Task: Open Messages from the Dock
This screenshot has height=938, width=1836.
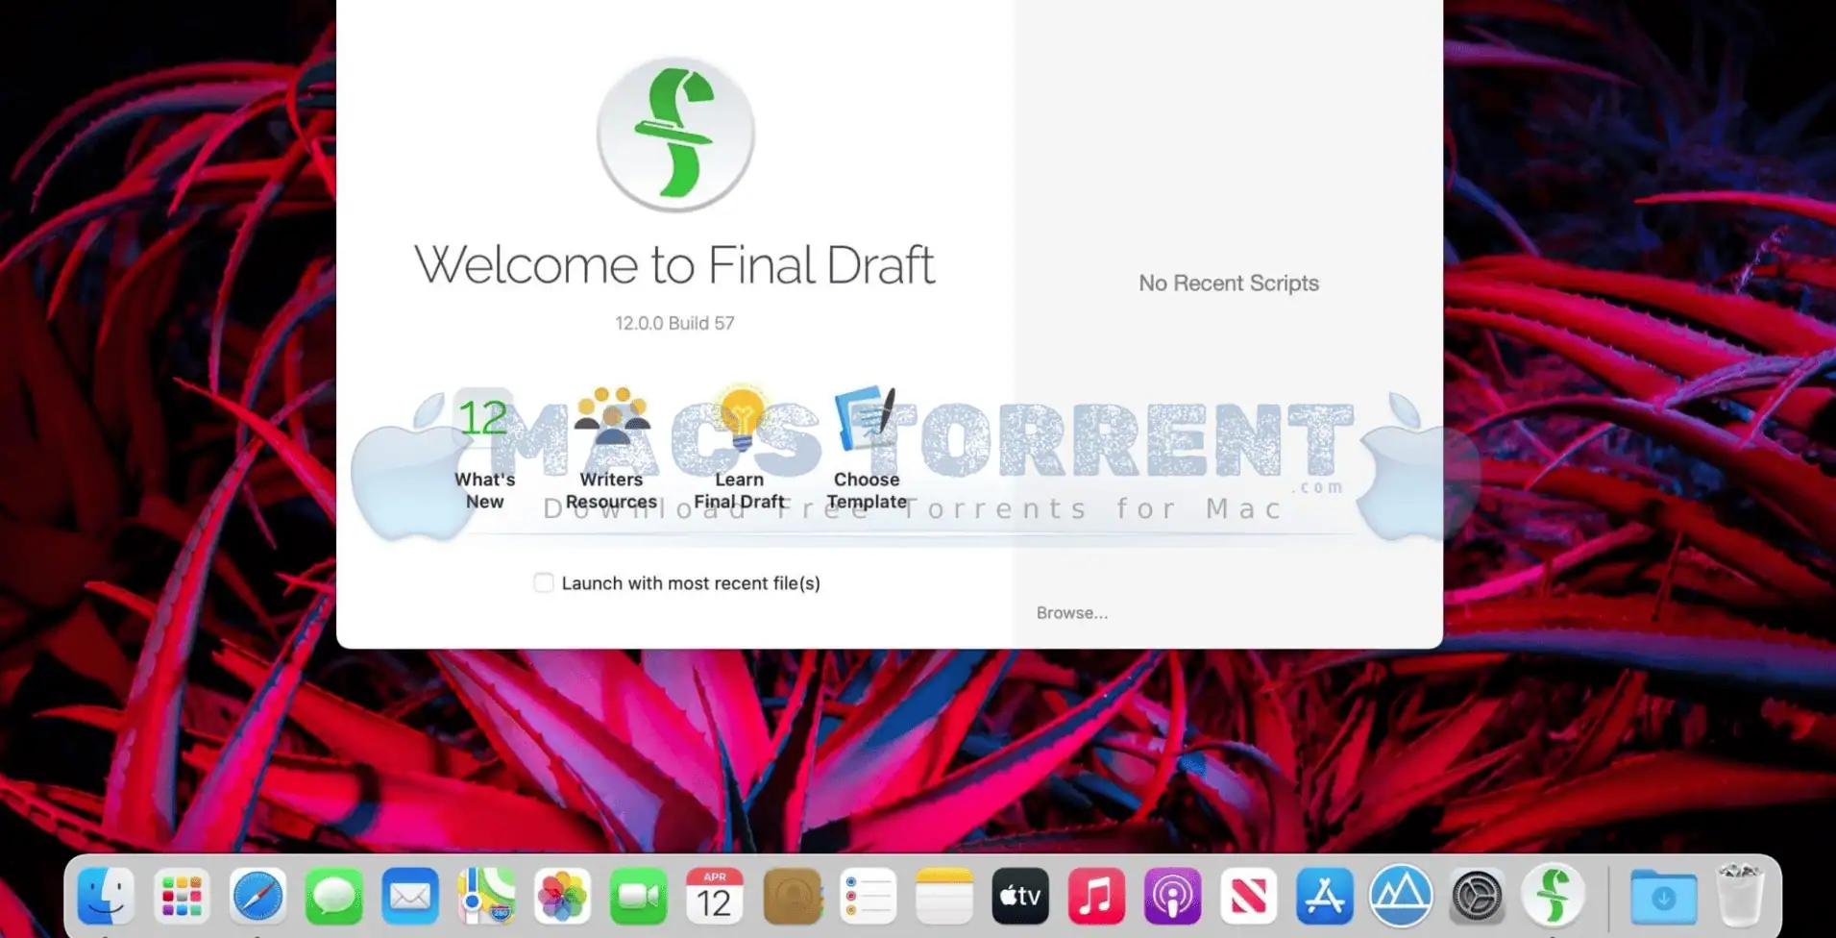Action: 334,896
